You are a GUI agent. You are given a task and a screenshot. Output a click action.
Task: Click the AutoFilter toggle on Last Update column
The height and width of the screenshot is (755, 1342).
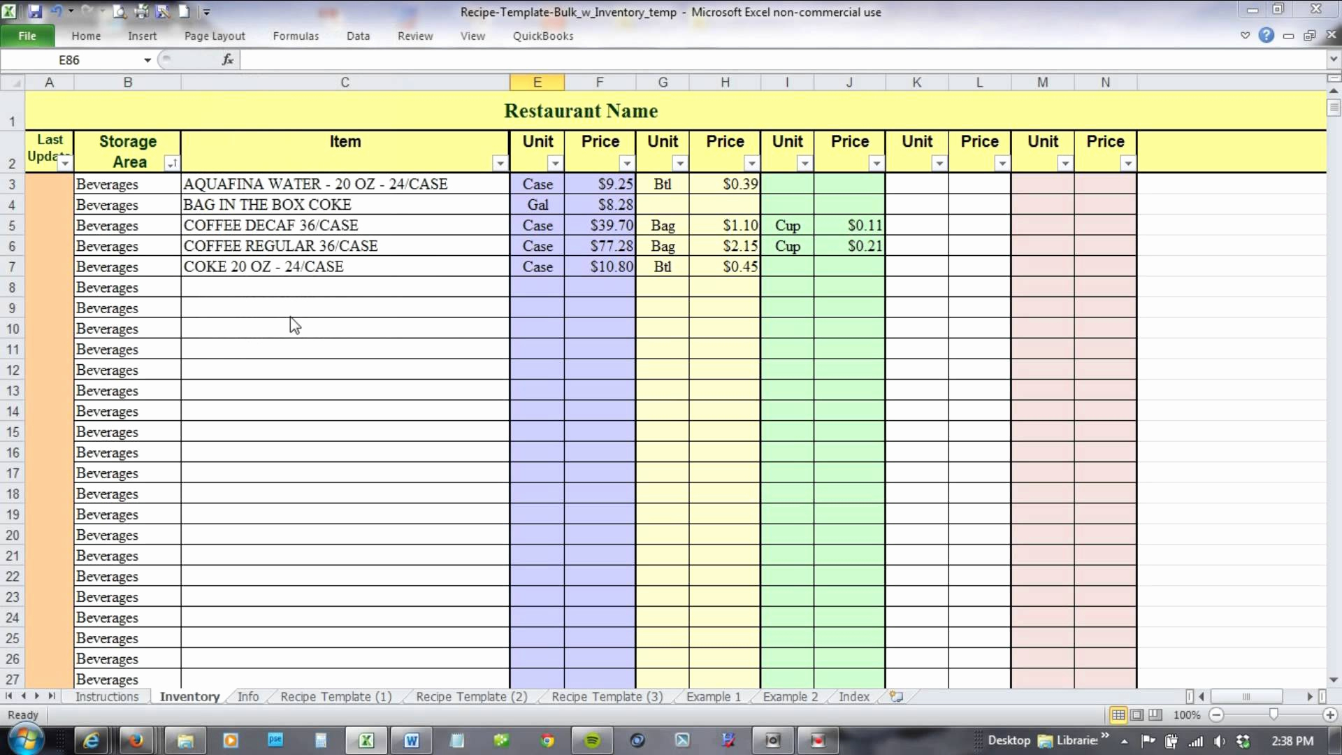pos(64,164)
